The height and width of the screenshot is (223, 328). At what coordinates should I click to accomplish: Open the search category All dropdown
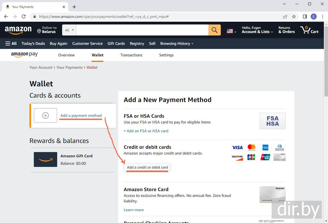tap(69, 30)
